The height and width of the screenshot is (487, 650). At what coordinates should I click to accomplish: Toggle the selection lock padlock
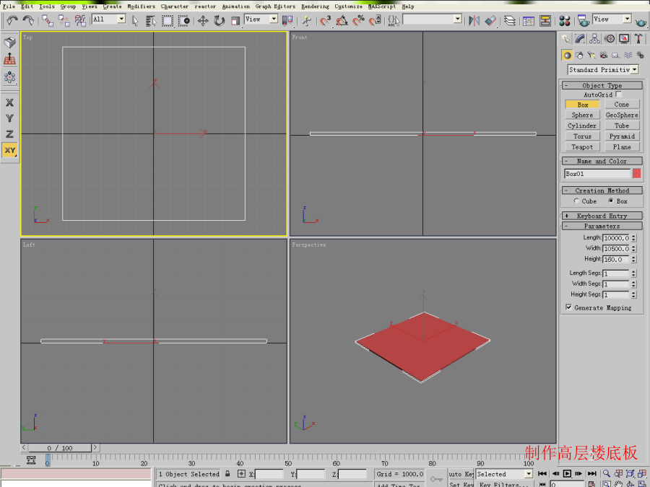tap(227, 473)
